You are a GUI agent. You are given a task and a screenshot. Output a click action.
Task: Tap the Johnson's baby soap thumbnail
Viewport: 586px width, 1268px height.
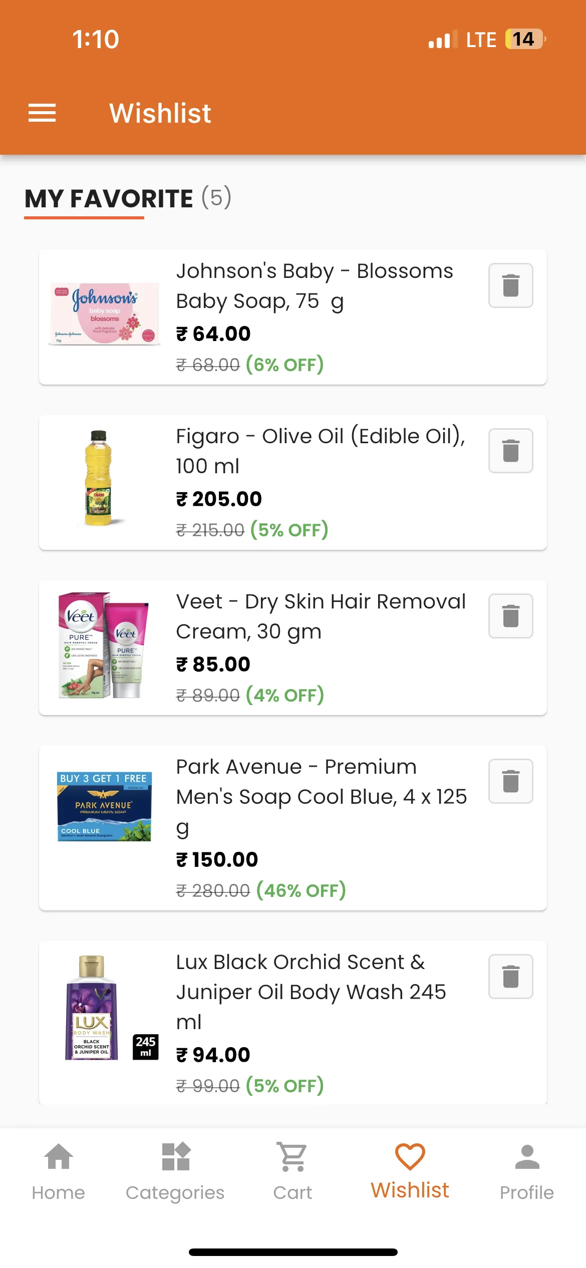point(104,314)
